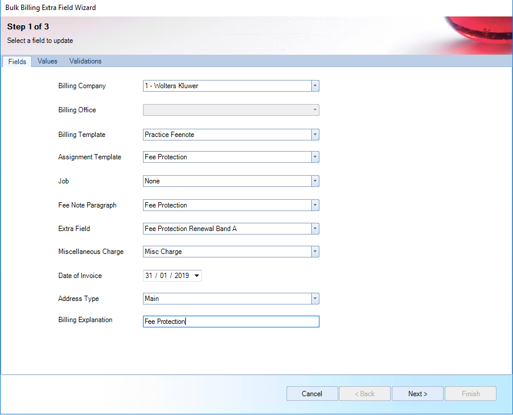Click the 'Main' address type value

(152, 299)
